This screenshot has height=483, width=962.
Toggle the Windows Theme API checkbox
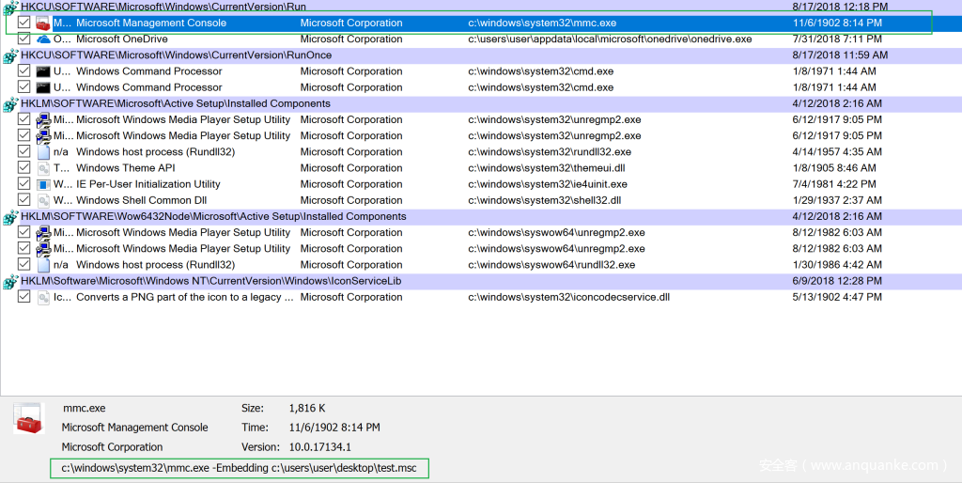pyautogui.click(x=24, y=168)
